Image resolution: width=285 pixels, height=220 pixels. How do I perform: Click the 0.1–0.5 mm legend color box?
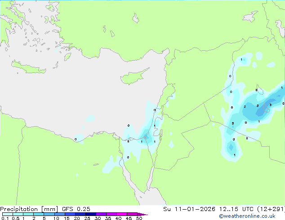click(8, 214)
